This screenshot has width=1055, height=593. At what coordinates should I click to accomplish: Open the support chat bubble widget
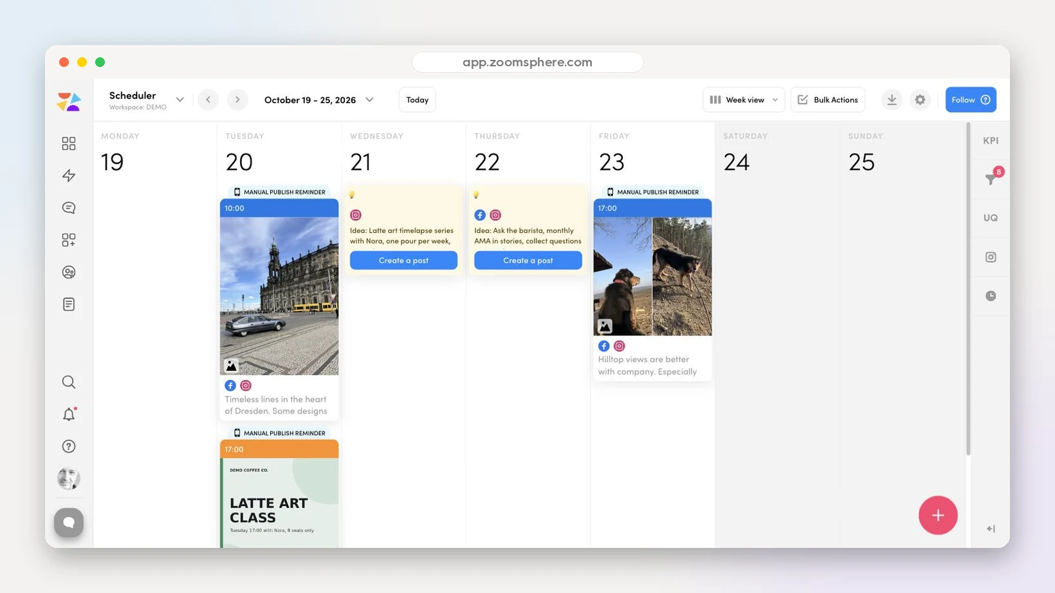[x=69, y=522]
